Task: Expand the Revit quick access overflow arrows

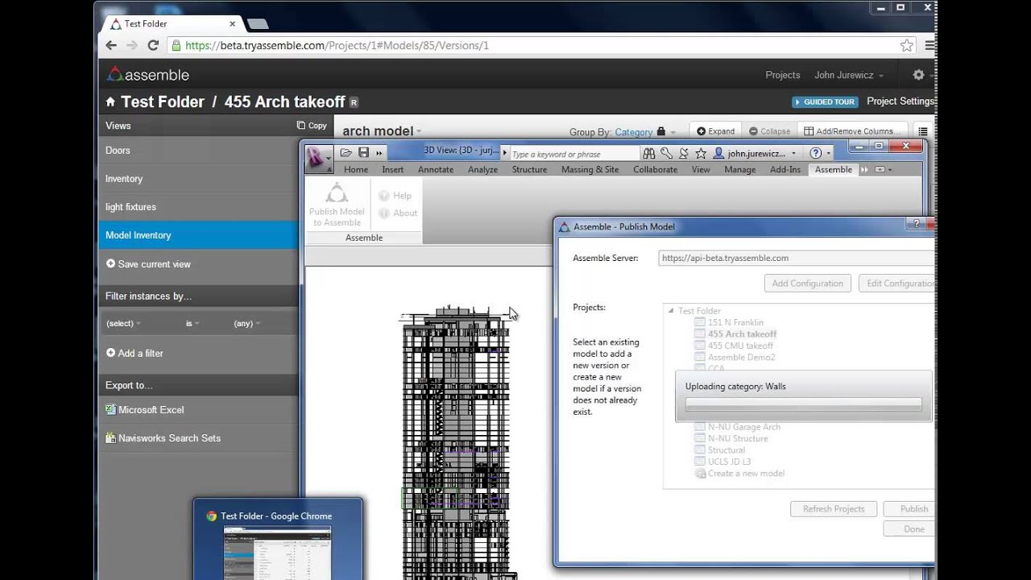Action: click(x=379, y=153)
